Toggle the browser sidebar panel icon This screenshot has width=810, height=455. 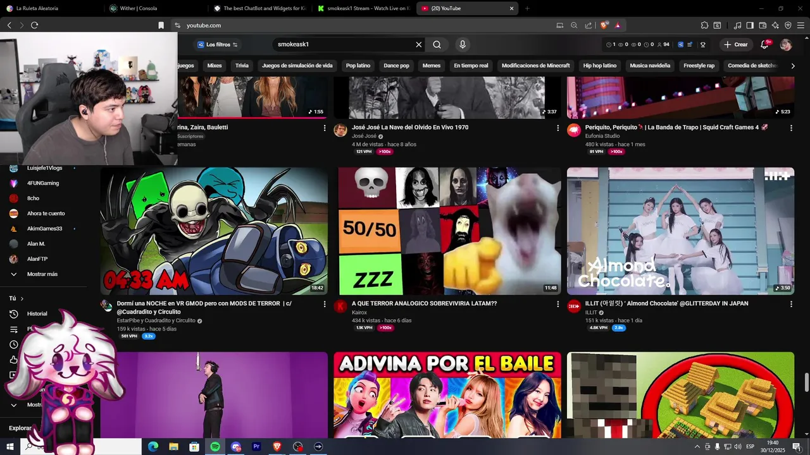click(x=750, y=25)
